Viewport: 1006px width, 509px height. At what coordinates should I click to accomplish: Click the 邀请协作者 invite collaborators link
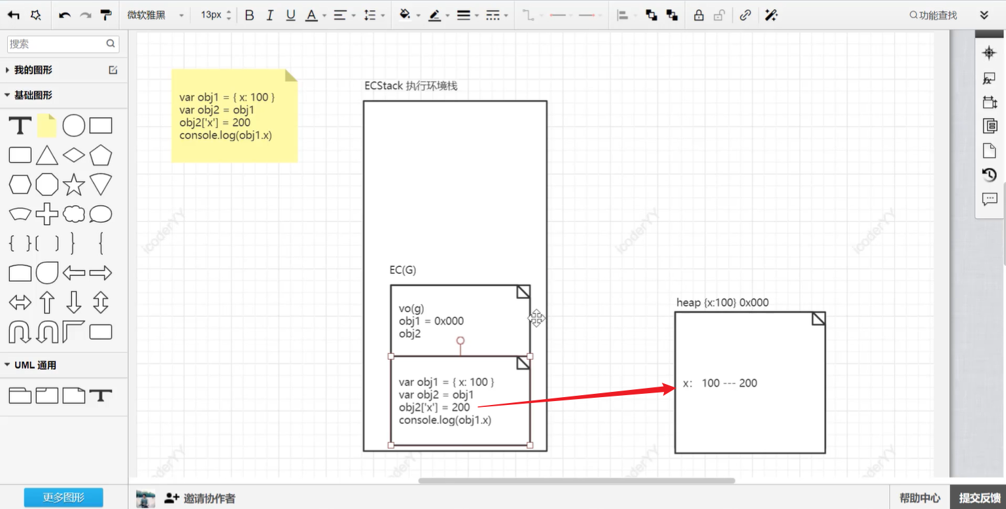coord(199,499)
